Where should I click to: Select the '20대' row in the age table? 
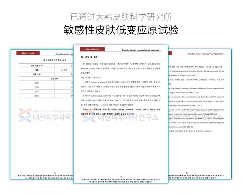[x=46, y=83]
